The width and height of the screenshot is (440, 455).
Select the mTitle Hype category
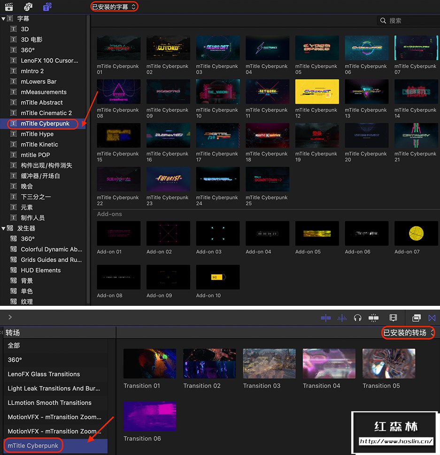pyautogui.click(x=37, y=134)
